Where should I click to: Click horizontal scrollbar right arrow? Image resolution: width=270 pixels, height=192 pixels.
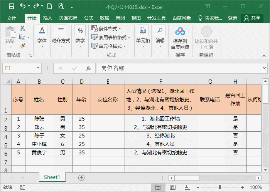point(259,178)
